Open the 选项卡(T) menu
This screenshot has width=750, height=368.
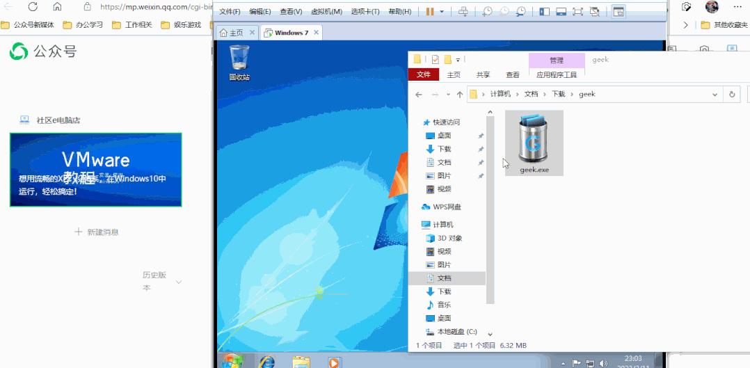point(365,12)
